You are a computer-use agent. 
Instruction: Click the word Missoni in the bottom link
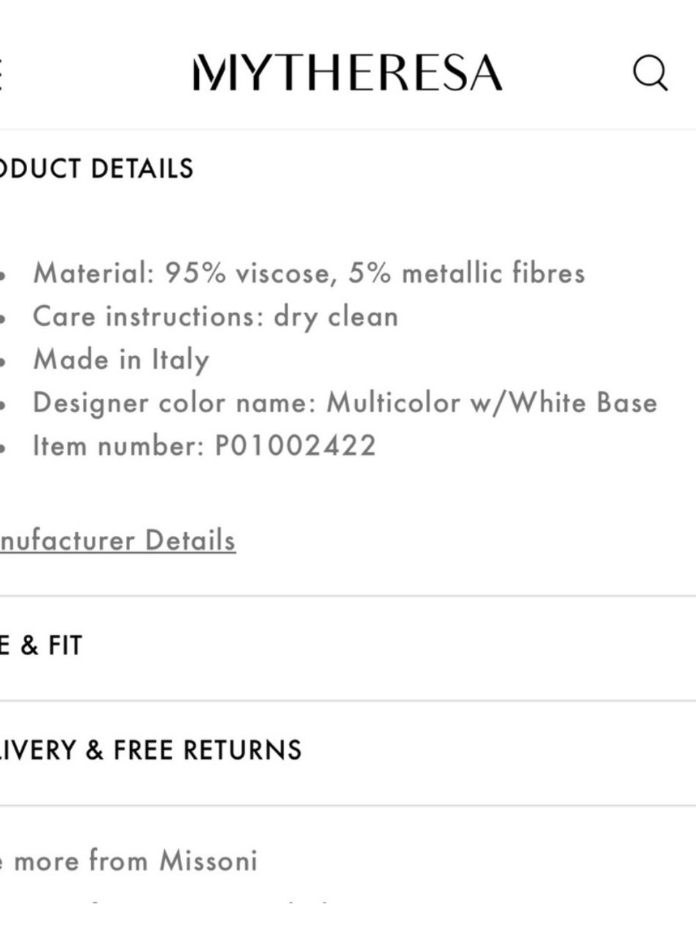pos(208,861)
